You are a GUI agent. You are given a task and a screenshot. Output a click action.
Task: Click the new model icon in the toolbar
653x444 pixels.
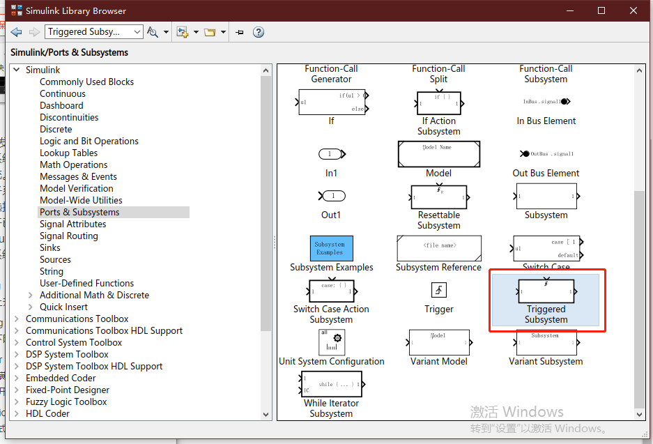coord(183,32)
